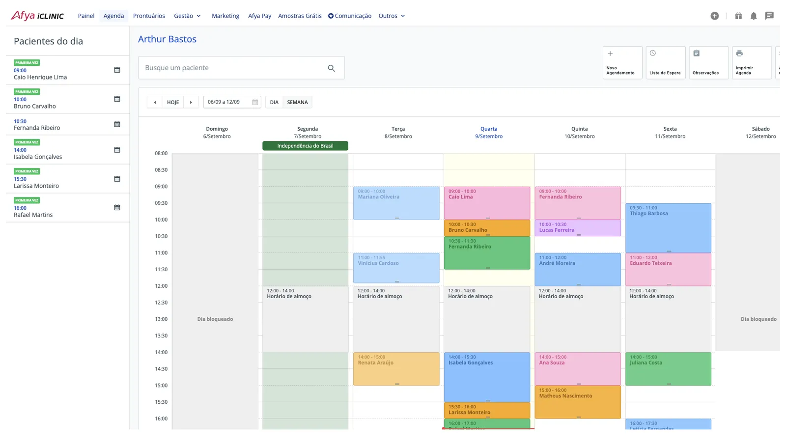This screenshot has width=786, height=447.
Task: Expand the Gestão dropdown menu
Action: (187, 16)
